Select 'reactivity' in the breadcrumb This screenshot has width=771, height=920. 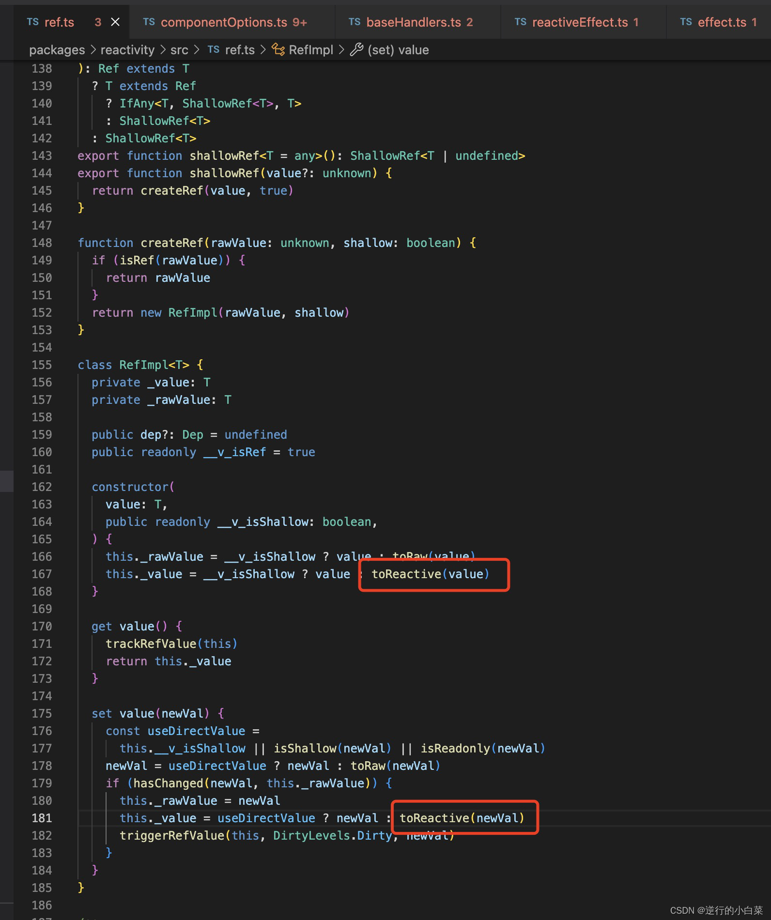pyautogui.click(x=127, y=50)
